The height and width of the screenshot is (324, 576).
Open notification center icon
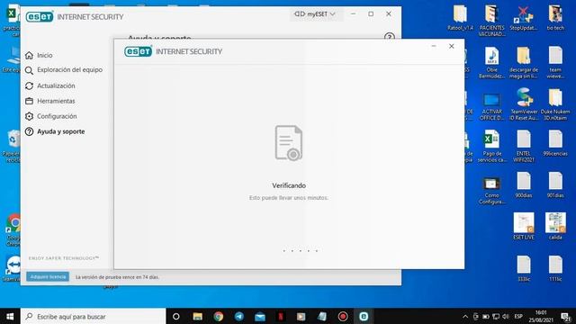click(565, 316)
